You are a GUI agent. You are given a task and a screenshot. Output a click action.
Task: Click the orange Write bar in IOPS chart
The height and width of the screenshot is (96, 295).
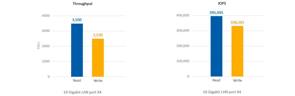(x=237, y=51)
